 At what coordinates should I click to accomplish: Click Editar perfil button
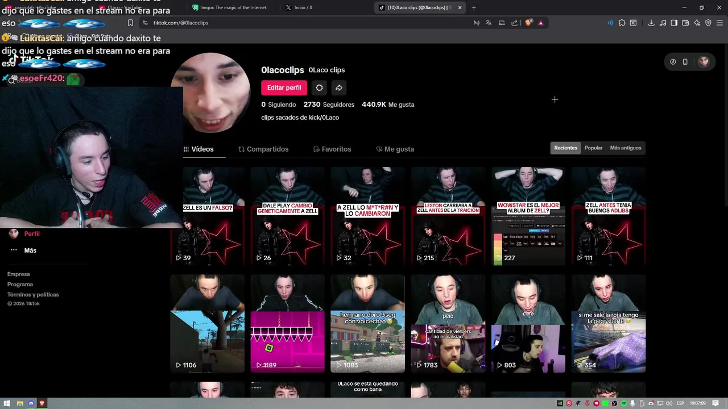[284, 87]
